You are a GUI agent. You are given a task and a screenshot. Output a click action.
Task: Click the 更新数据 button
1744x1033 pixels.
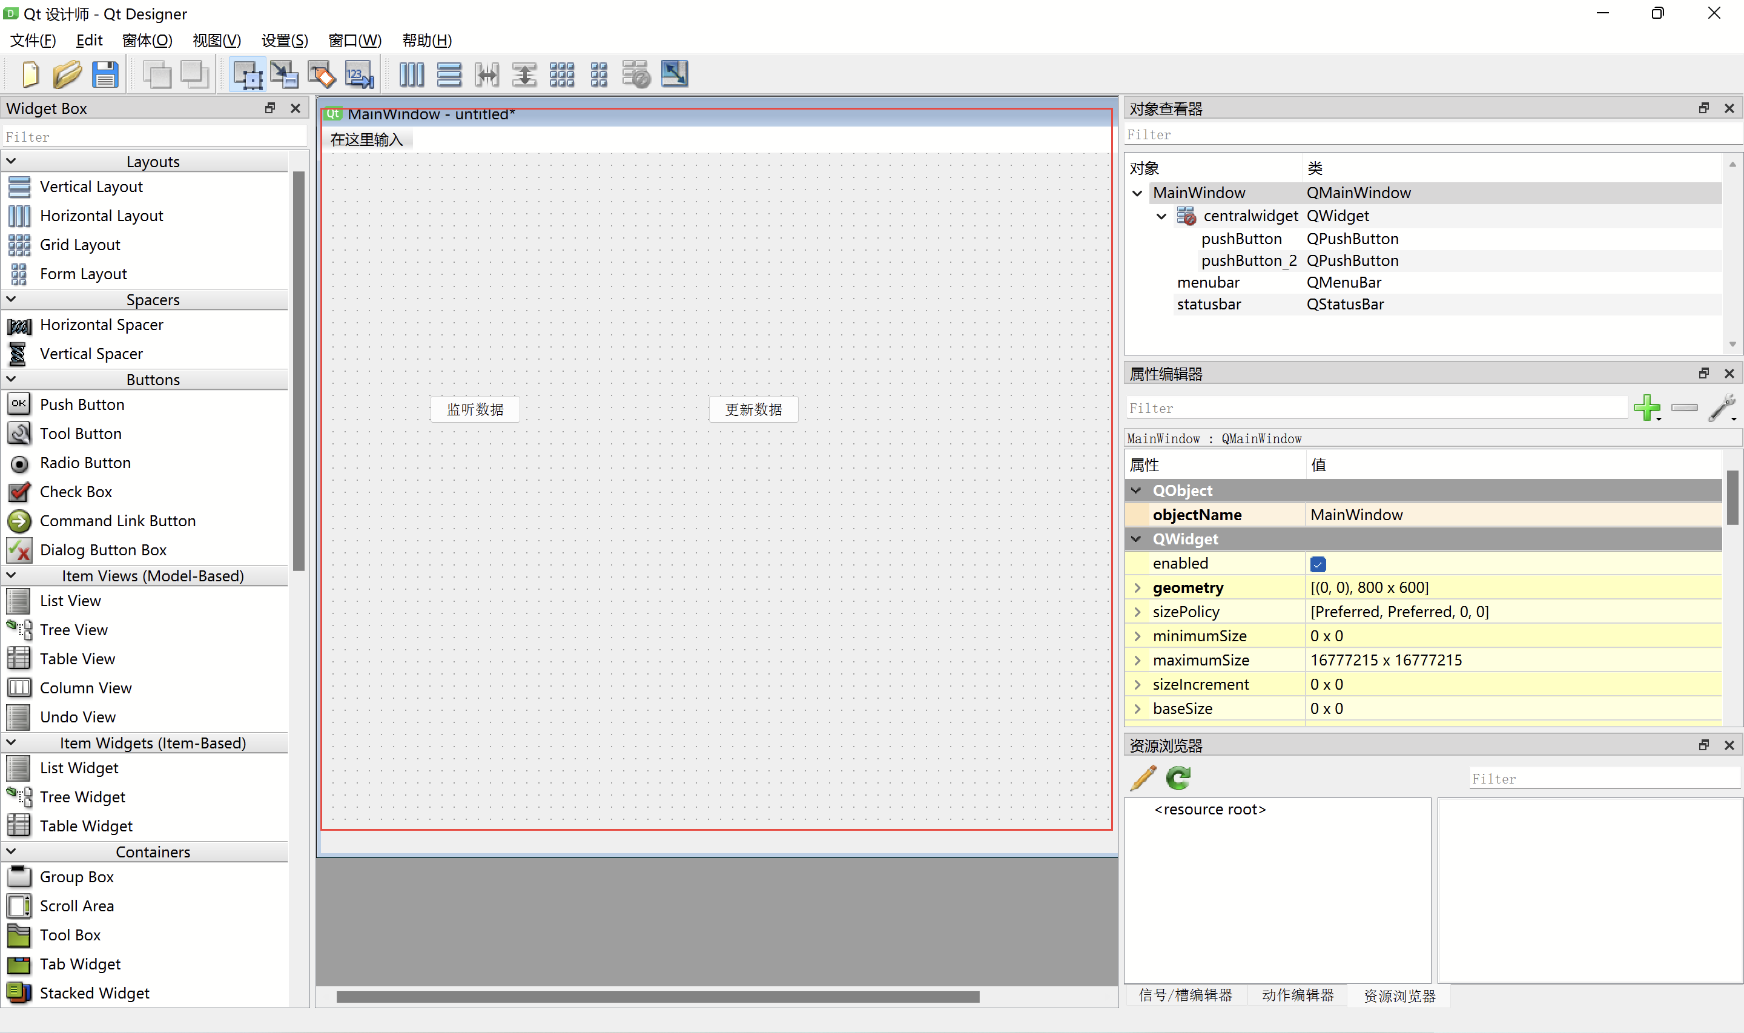click(754, 408)
